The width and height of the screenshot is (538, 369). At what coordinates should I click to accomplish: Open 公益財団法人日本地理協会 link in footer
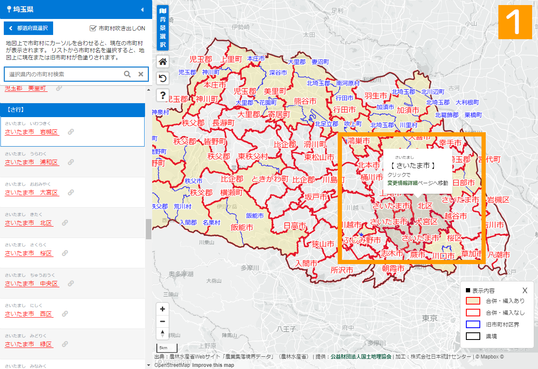tap(361, 356)
